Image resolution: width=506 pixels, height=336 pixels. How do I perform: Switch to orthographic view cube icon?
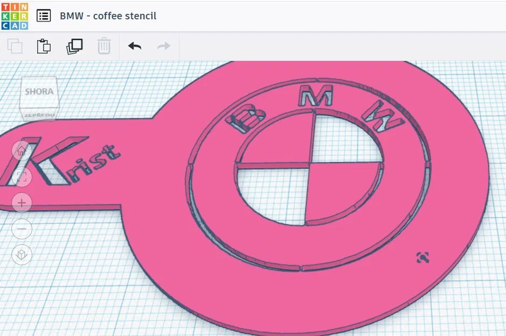[x=22, y=255]
